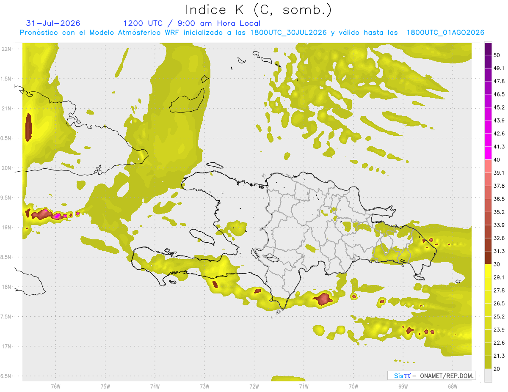Image resolution: width=508 pixels, height=392 pixels.
Task: Click the "72W" longitude label
Action: [254, 387]
